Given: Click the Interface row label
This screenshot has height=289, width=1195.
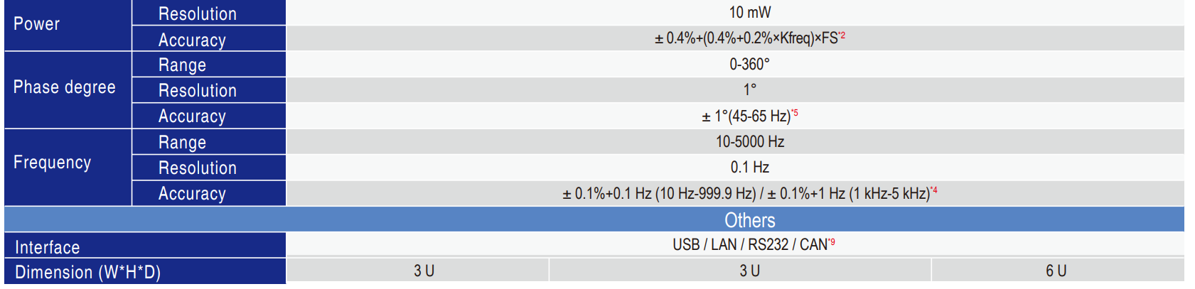Looking at the screenshot, I should click(x=48, y=247).
